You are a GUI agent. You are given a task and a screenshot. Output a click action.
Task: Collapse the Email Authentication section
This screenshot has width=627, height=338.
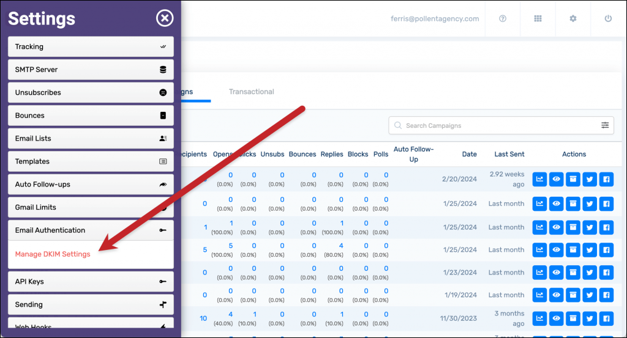(91, 230)
